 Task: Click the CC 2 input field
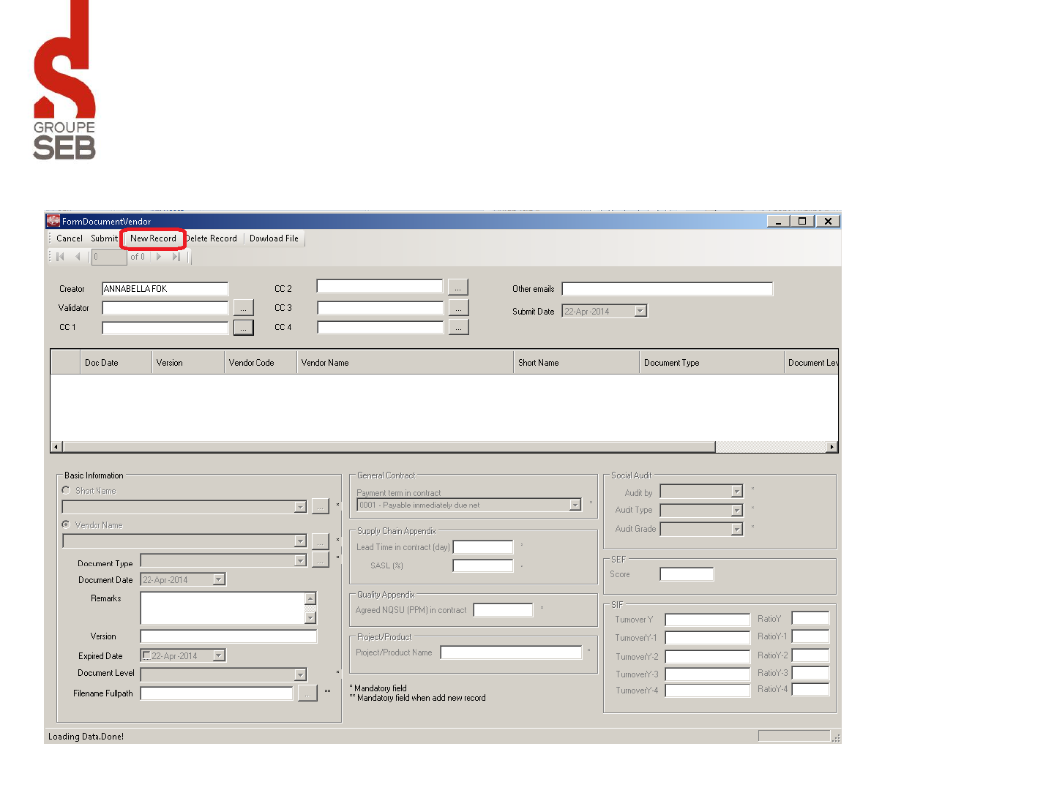[x=380, y=286]
